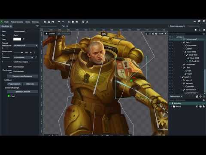The width and height of the screenshot is (206, 155).
Task: Select the Armature item in the library
Action: click(188, 103)
